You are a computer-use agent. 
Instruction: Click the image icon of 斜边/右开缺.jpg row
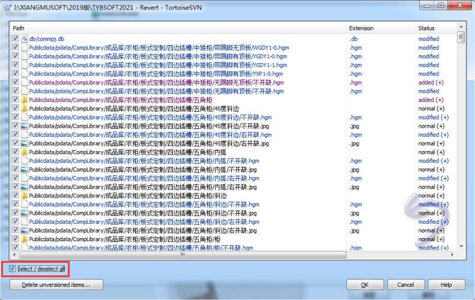tap(25, 230)
